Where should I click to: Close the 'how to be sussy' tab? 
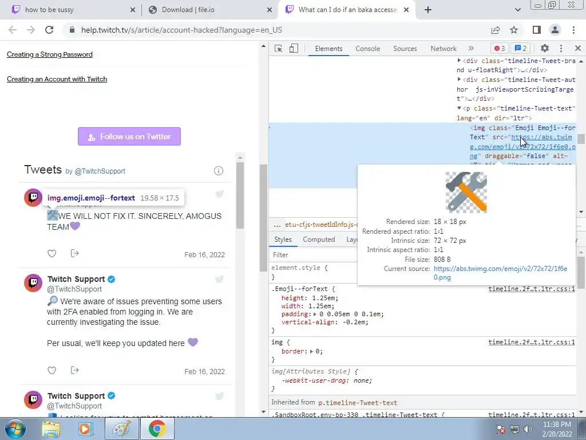(x=133, y=10)
